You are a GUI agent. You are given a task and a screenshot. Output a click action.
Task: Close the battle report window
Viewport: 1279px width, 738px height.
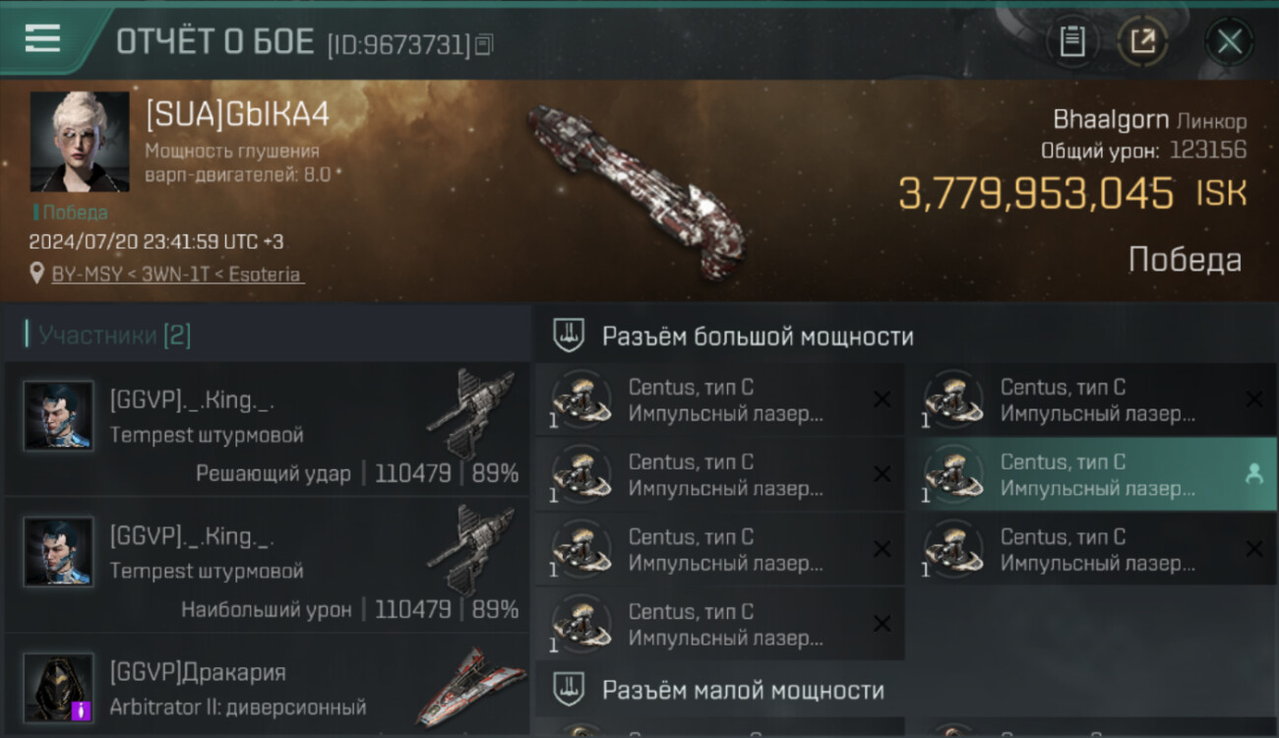click(x=1229, y=41)
